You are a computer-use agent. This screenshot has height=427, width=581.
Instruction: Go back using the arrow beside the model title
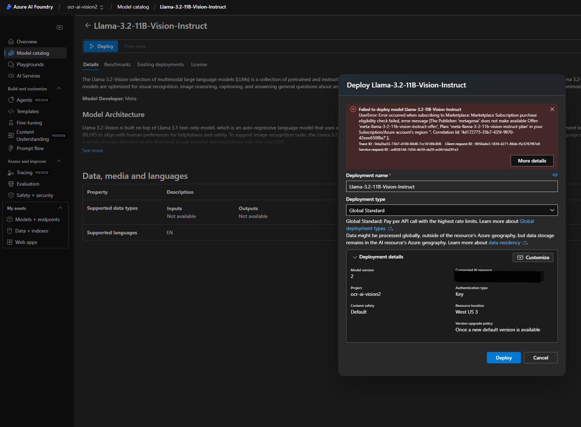click(88, 26)
